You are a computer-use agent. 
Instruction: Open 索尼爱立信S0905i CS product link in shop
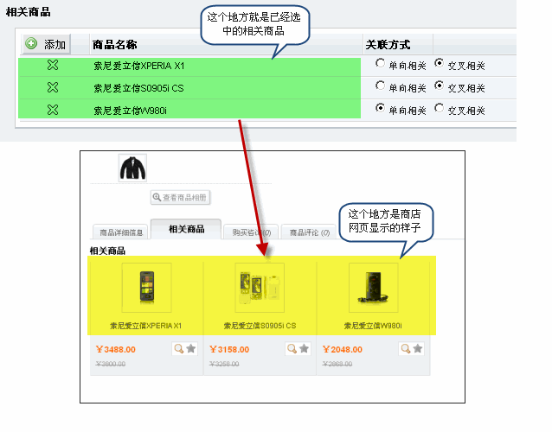tap(260, 326)
